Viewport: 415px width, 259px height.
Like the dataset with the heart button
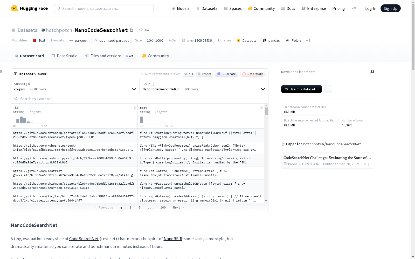[x=144, y=30]
